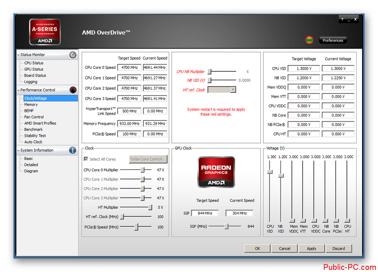Click the NB VID (V) slider
Viewport: 378px width, 272px height.
pos(222,80)
